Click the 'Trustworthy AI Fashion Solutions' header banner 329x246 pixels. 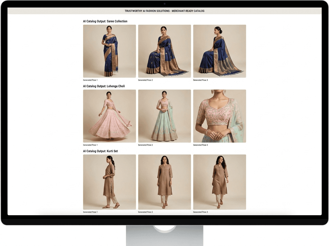(x=164, y=11)
